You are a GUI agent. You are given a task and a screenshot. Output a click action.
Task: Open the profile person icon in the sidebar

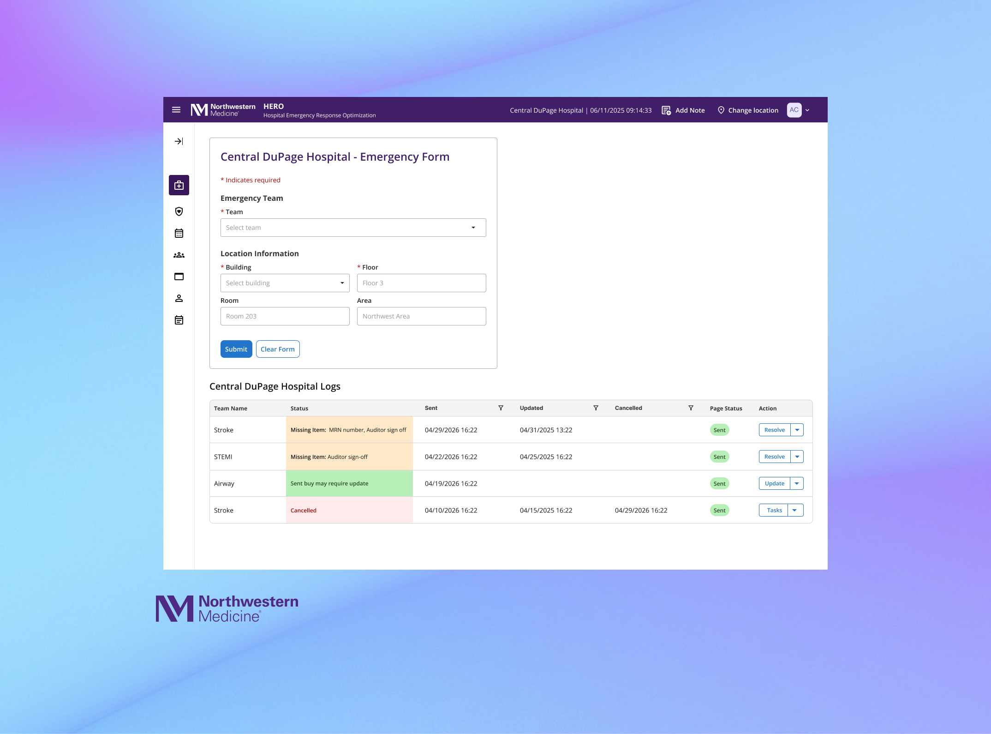click(179, 298)
